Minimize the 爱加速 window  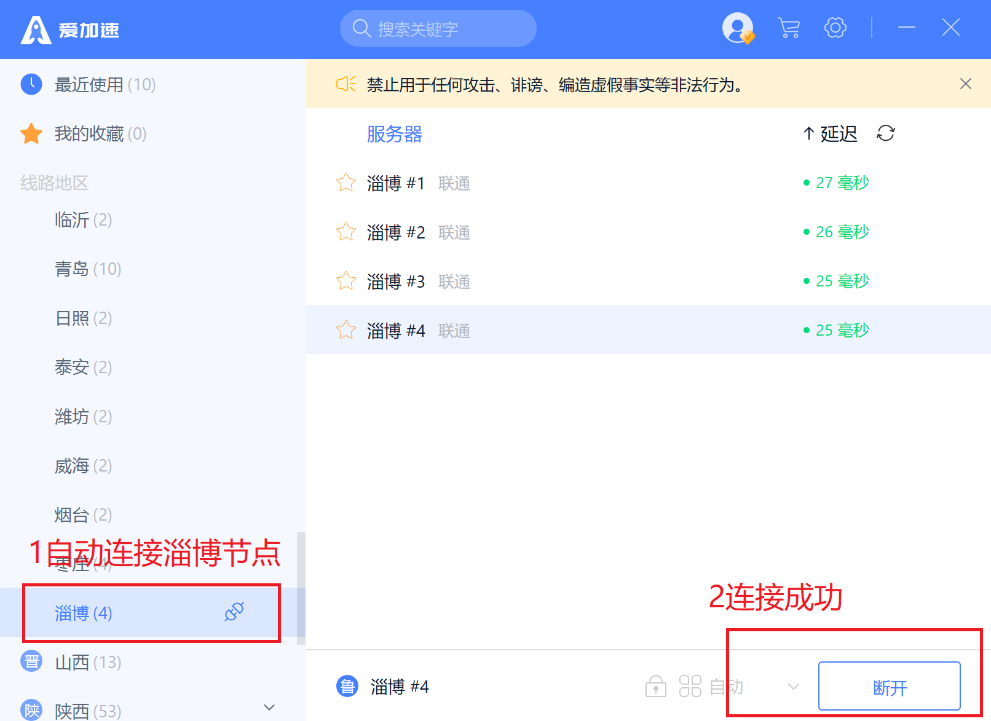[906, 28]
